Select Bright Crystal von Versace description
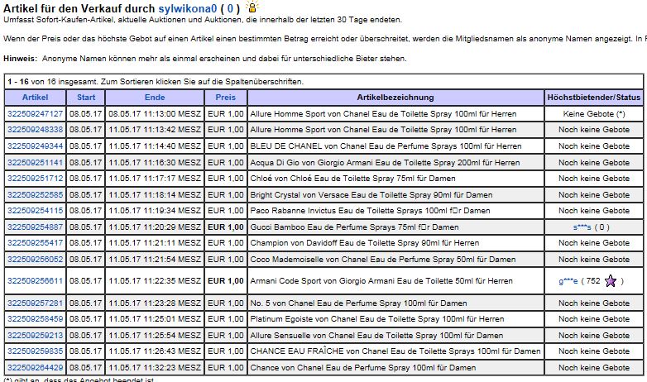 [x=371, y=194]
